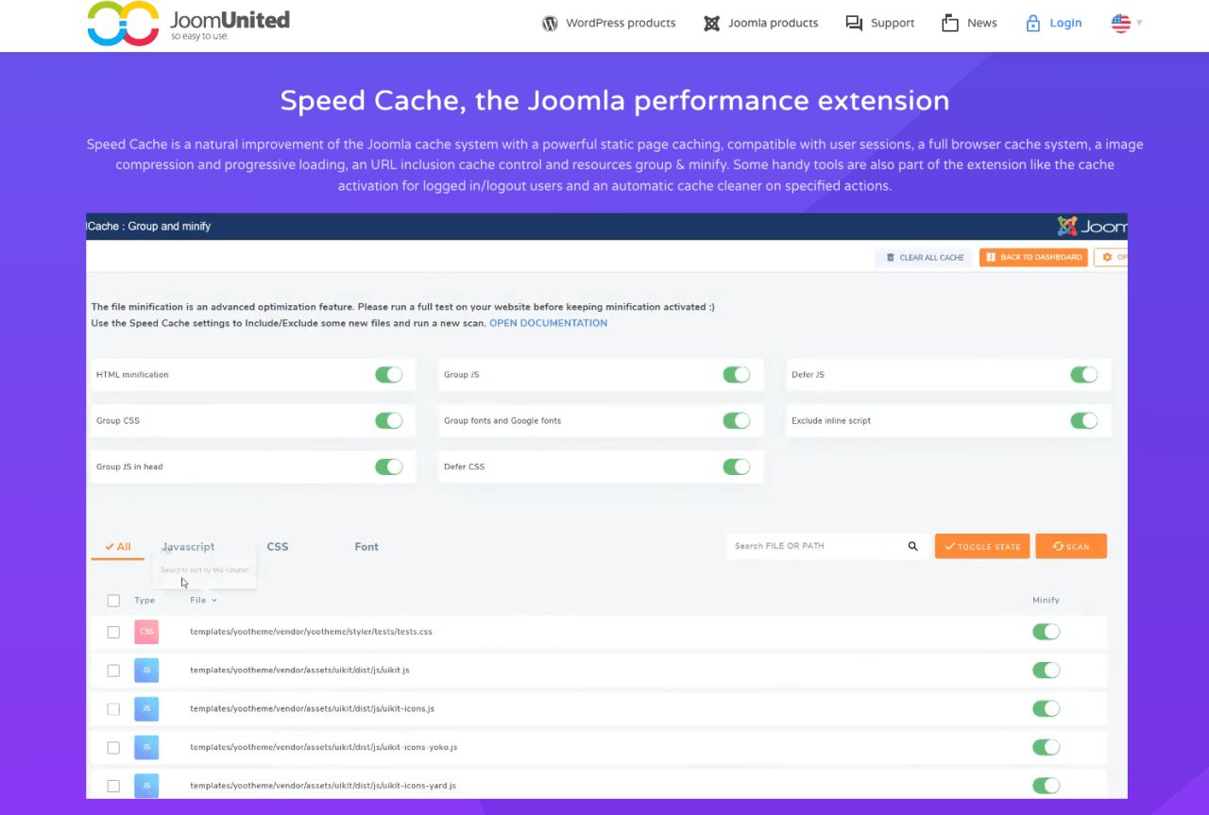The height and width of the screenshot is (815, 1209).
Task: Click the uikit-icons.js file path text
Action: [312, 708]
